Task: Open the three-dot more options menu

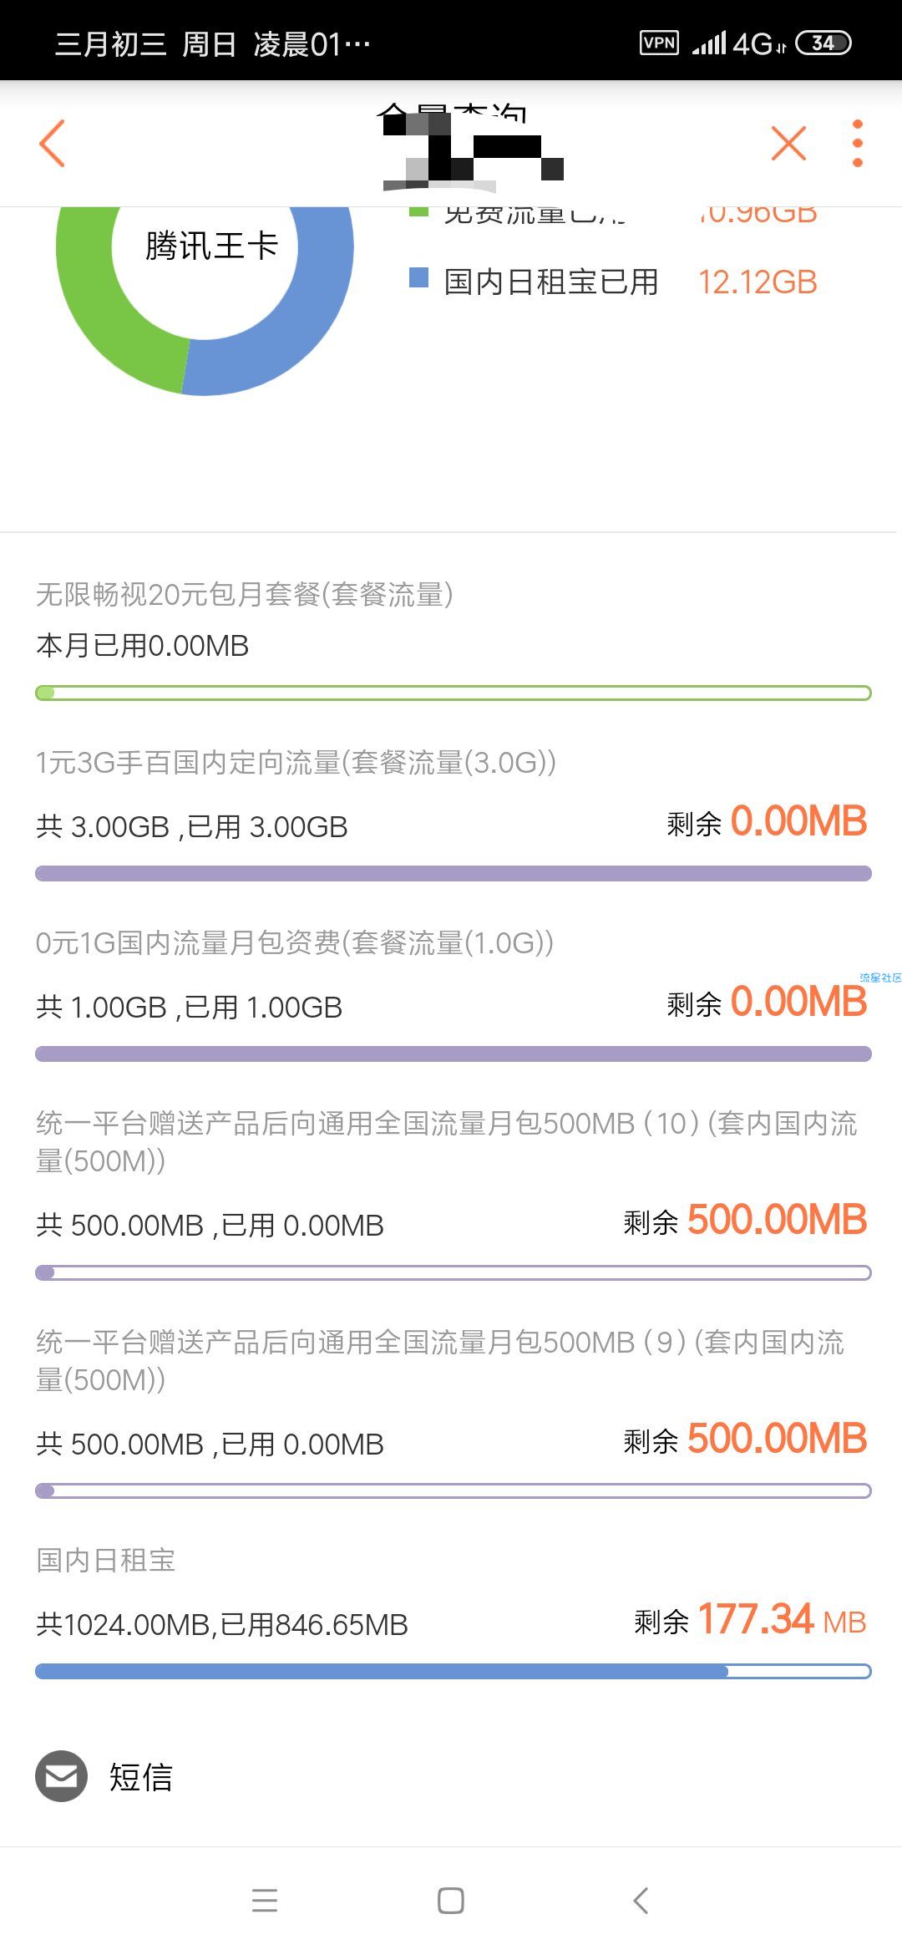Action: pos(857,143)
